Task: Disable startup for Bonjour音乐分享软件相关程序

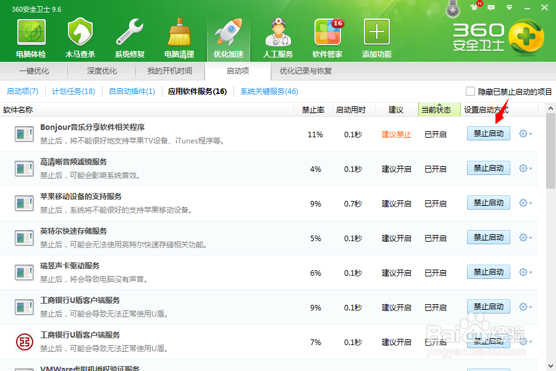Action: point(488,133)
